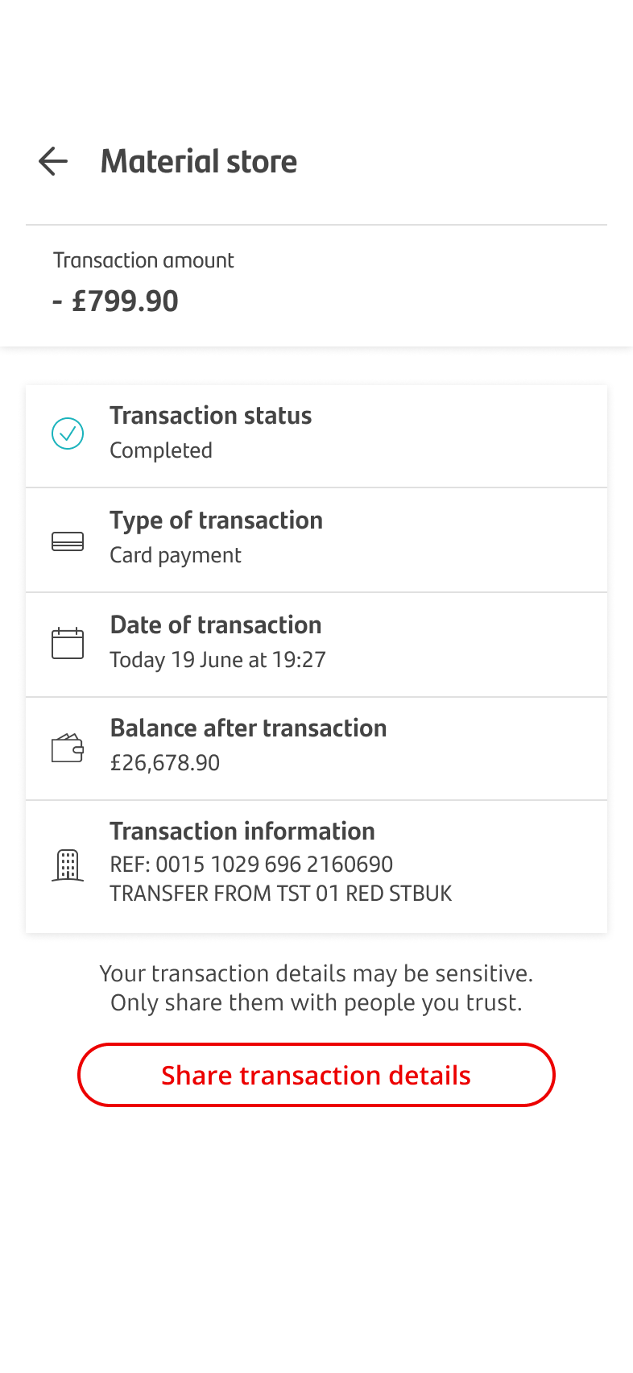633x1373 pixels.
Task: Click the Material store page title
Action: (199, 161)
